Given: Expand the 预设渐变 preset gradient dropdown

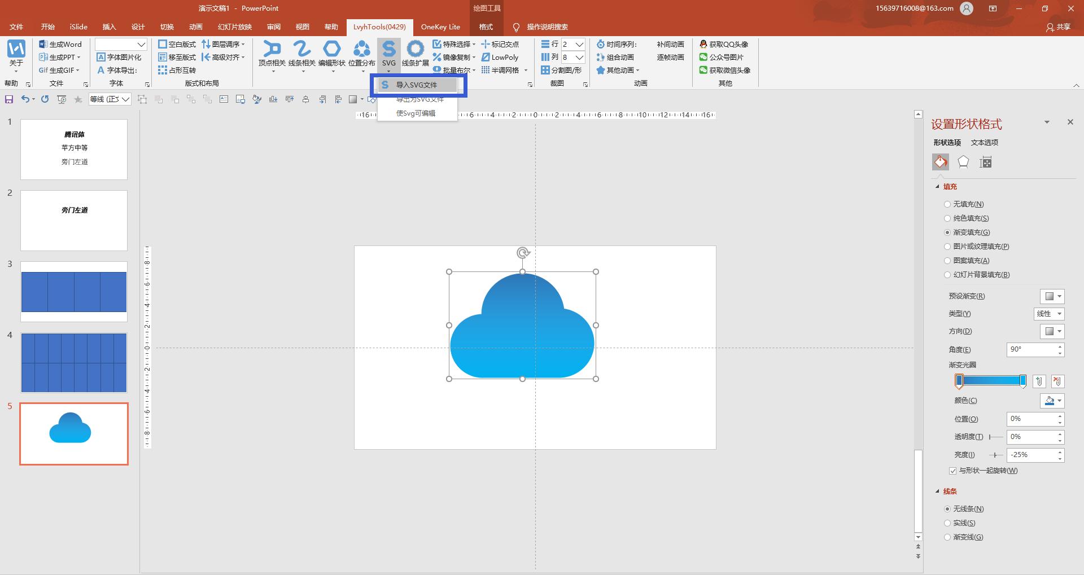Looking at the screenshot, I should click(x=1052, y=296).
